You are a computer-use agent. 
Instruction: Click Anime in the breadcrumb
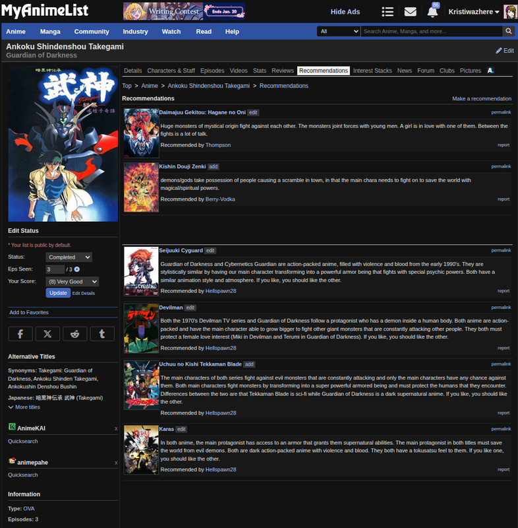point(150,86)
